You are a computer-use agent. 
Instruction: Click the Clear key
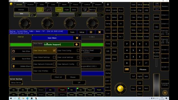pos(114,58)
